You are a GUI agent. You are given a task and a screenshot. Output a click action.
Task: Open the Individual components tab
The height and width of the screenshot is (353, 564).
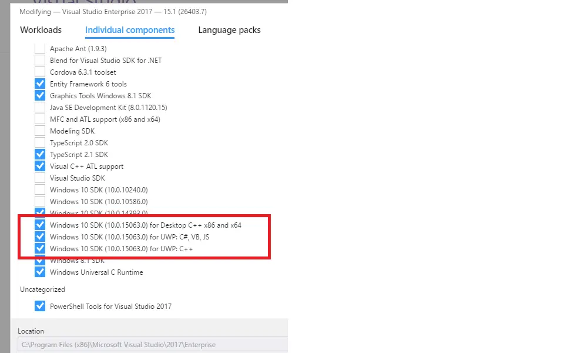click(130, 30)
